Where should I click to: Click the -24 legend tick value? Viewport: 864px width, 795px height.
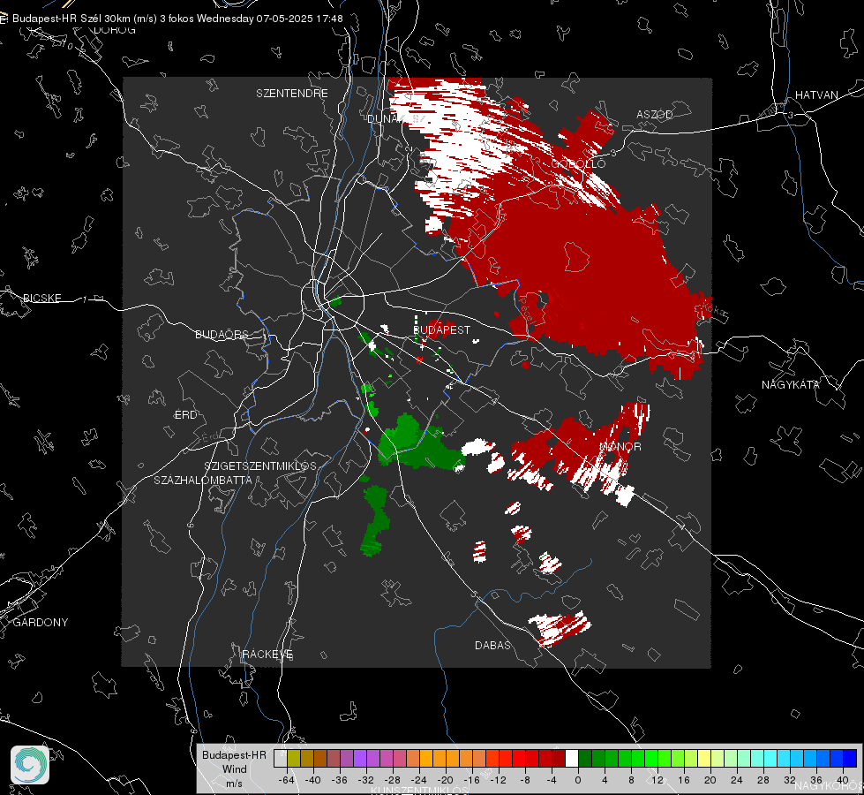(x=419, y=780)
